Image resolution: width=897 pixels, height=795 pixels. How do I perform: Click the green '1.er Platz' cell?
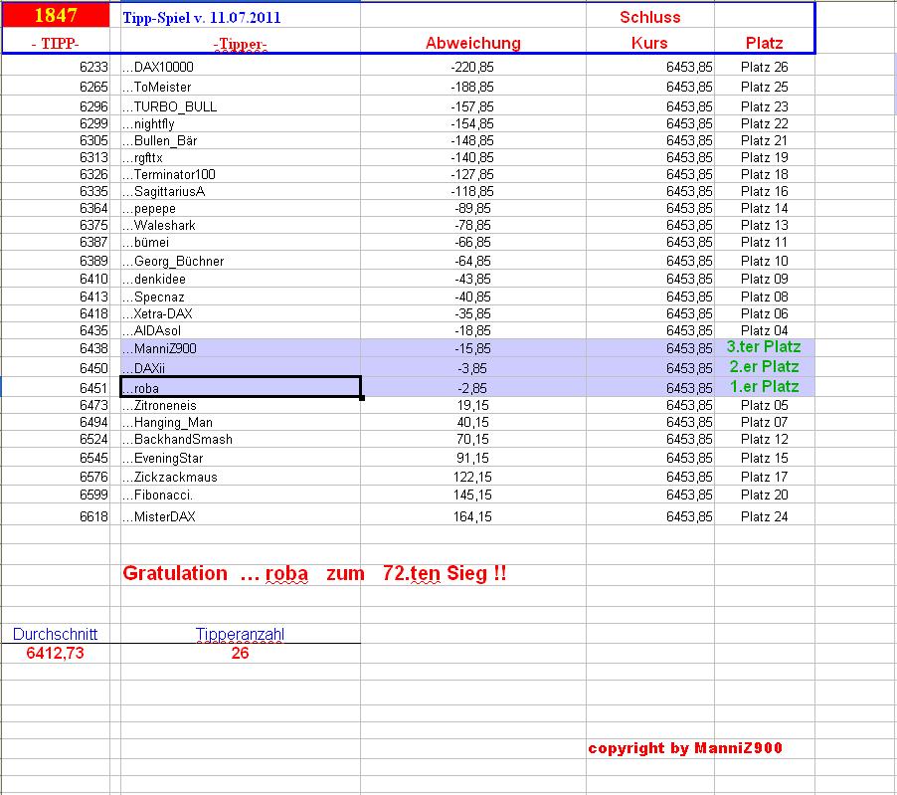[765, 387]
